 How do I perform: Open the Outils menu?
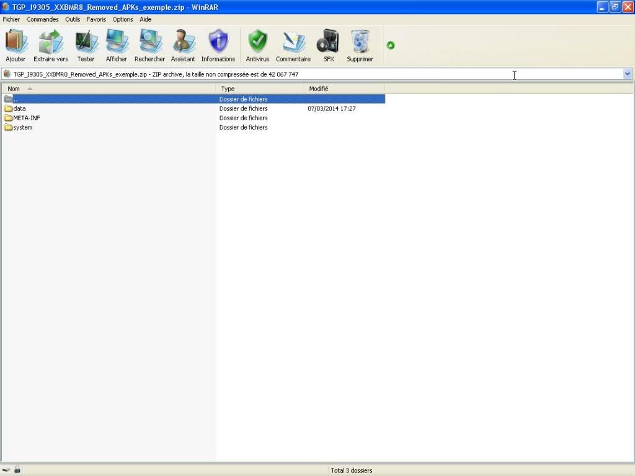[x=73, y=19]
